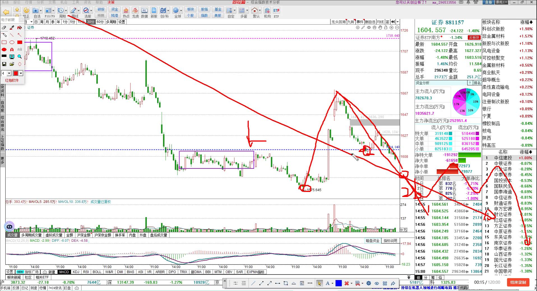
Task: Click the robot assistant icon
Action: [9, 226]
